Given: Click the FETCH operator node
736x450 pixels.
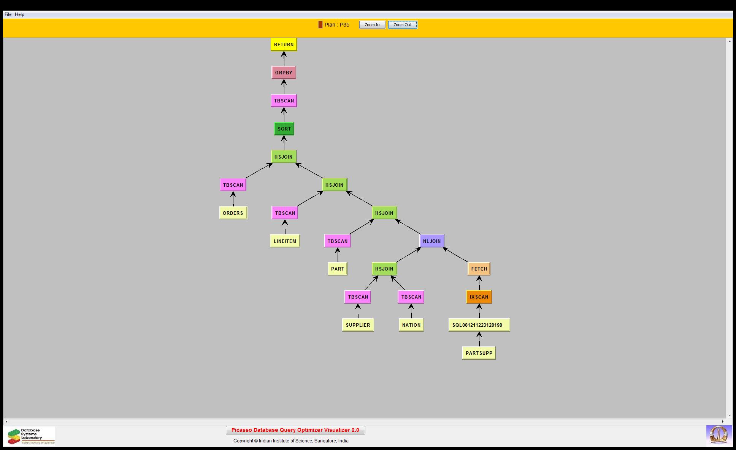Looking at the screenshot, I should coord(479,269).
